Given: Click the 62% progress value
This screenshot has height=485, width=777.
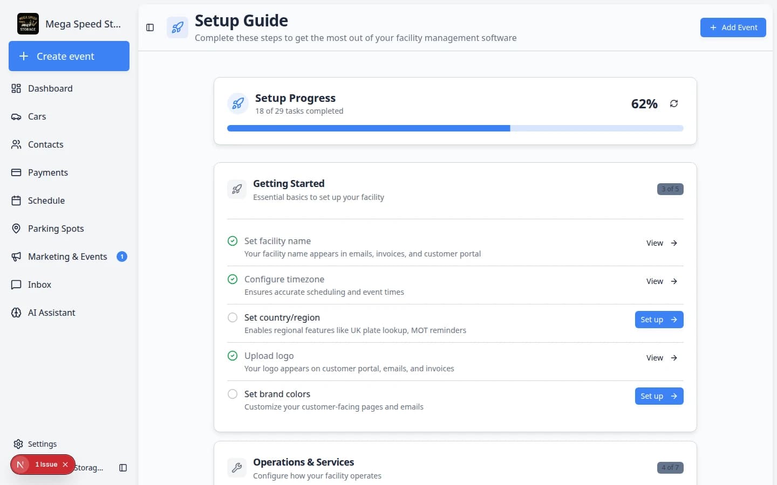Looking at the screenshot, I should (644, 103).
